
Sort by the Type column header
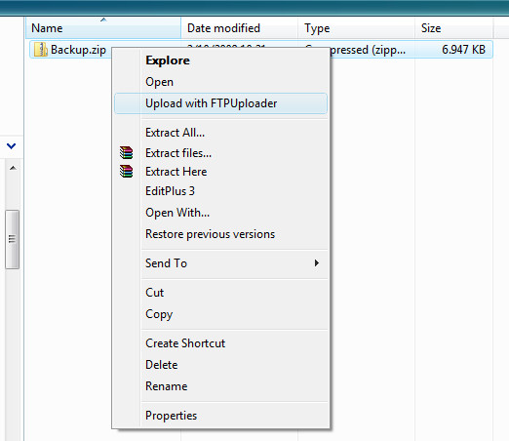pyautogui.click(x=356, y=28)
